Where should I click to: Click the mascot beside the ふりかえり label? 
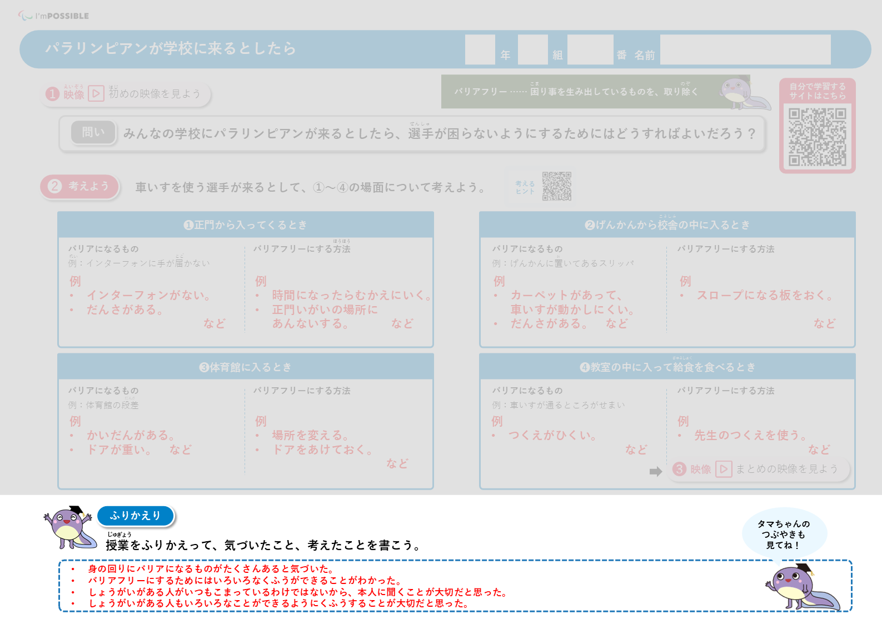pyautogui.click(x=69, y=526)
